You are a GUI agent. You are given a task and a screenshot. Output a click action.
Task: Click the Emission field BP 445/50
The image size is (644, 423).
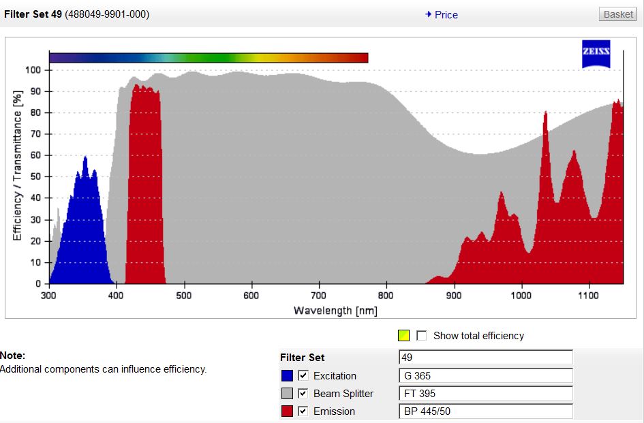485,411
